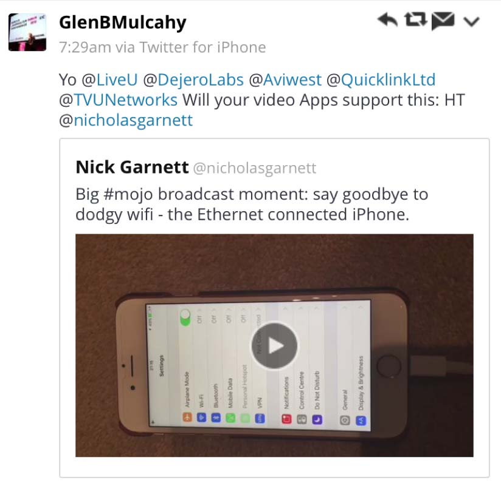The height and width of the screenshot is (497, 501).
Task: Open the @LiveU mention
Action: coord(109,79)
